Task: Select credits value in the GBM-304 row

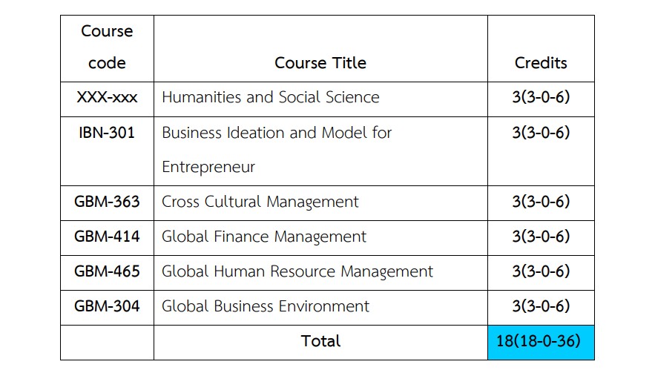Action: click(541, 306)
